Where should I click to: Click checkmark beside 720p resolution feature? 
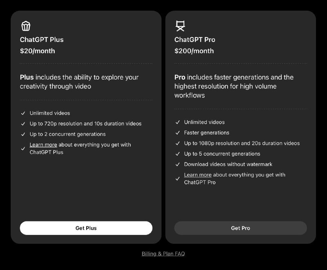[23, 124]
